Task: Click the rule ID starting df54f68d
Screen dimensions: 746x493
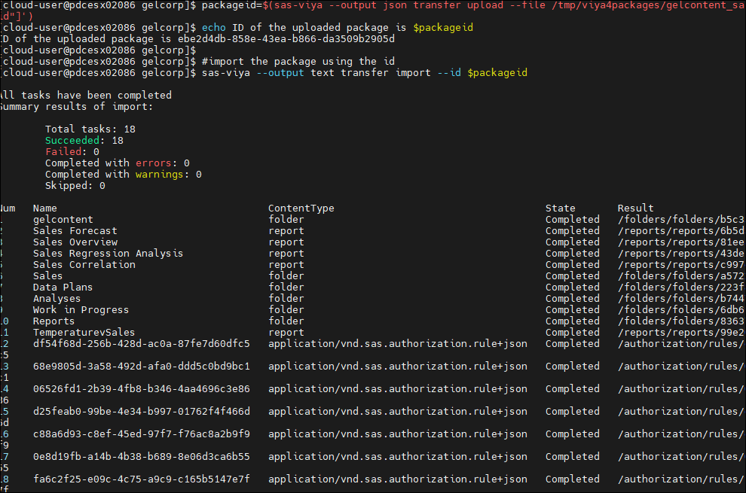Action: [x=142, y=344]
